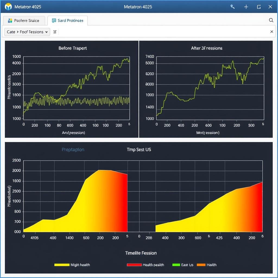Click the small icon beside the Cate dropdown
The height and width of the screenshot is (278, 278).
(55, 32)
